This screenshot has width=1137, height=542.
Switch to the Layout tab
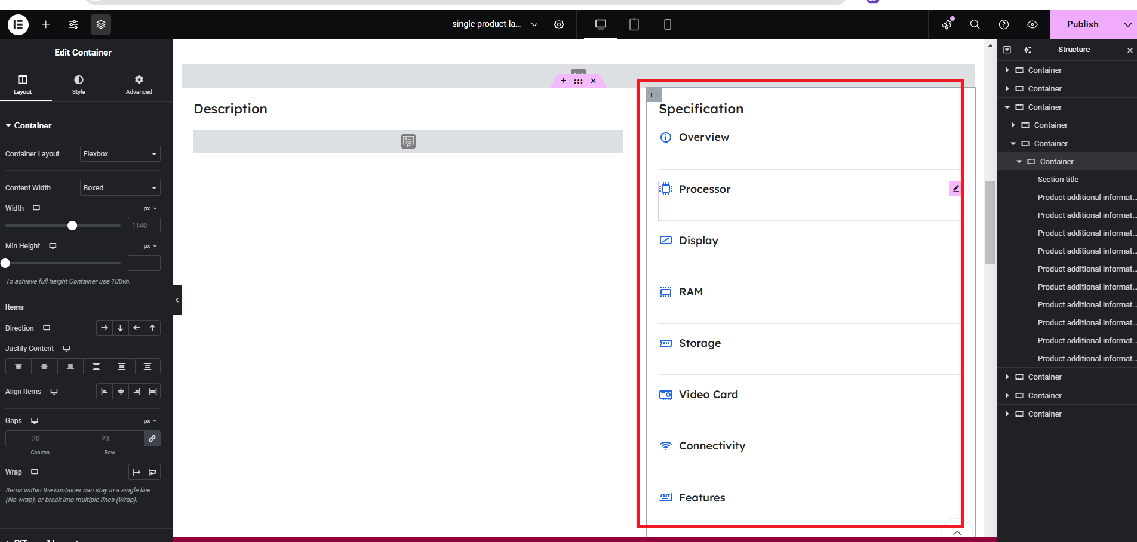(x=23, y=85)
